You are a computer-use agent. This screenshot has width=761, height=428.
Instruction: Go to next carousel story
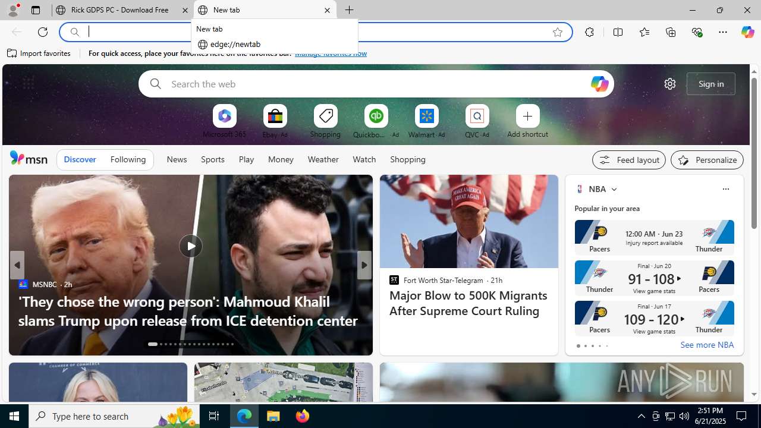(x=364, y=265)
